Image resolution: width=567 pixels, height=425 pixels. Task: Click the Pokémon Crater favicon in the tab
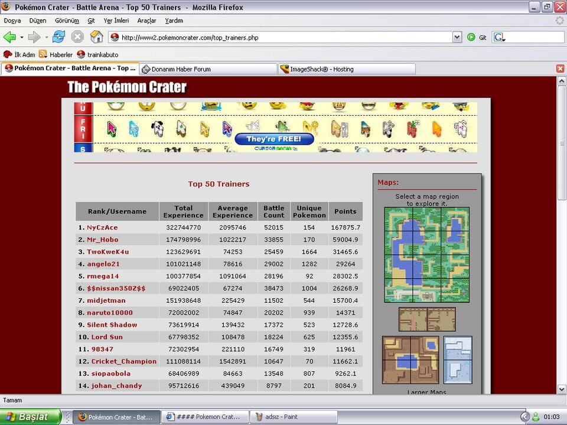point(9,68)
